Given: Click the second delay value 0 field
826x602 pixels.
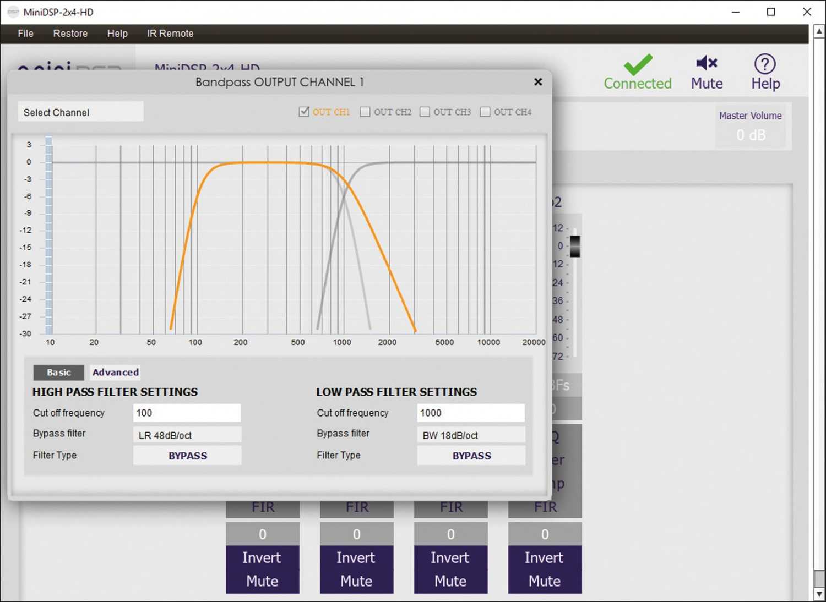Looking at the screenshot, I should [356, 534].
